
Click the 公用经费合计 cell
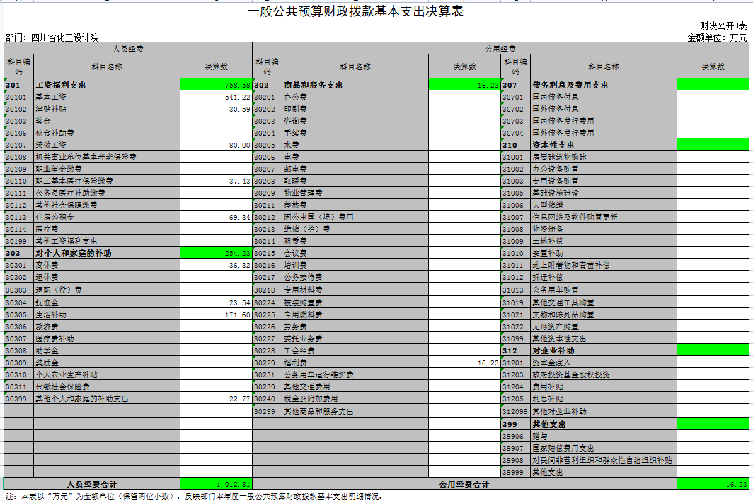coord(464,484)
